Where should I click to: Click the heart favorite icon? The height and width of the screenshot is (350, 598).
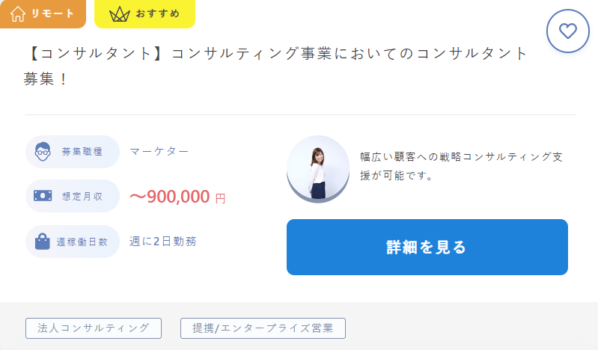(568, 31)
